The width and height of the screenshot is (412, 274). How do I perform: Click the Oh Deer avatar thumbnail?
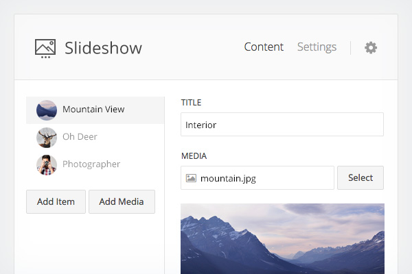tap(47, 138)
